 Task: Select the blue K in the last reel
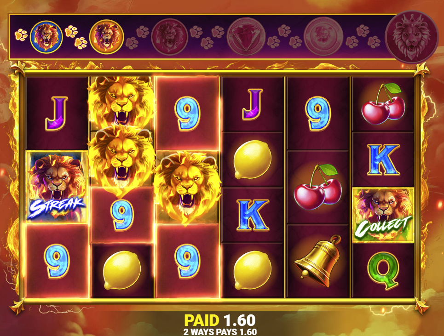click(x=383, y=160)
